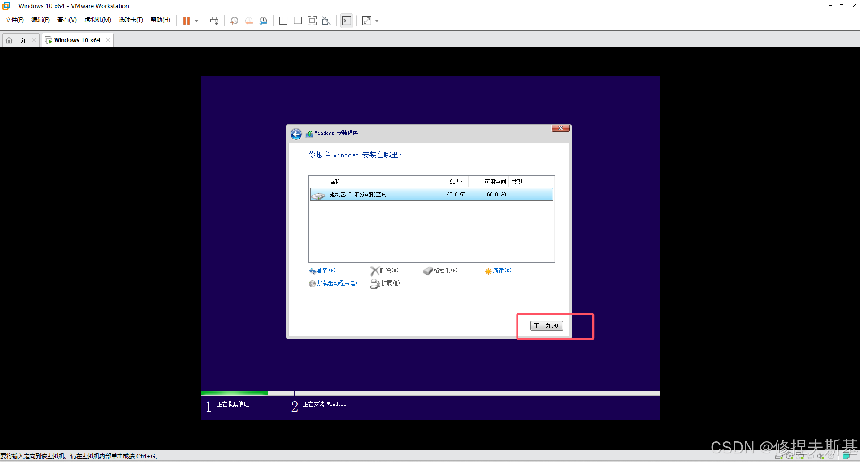The height and width of the screenshot is (462, 860).
Task: Close the Windows 安装程序 dialog
Action: coord(560,128)
